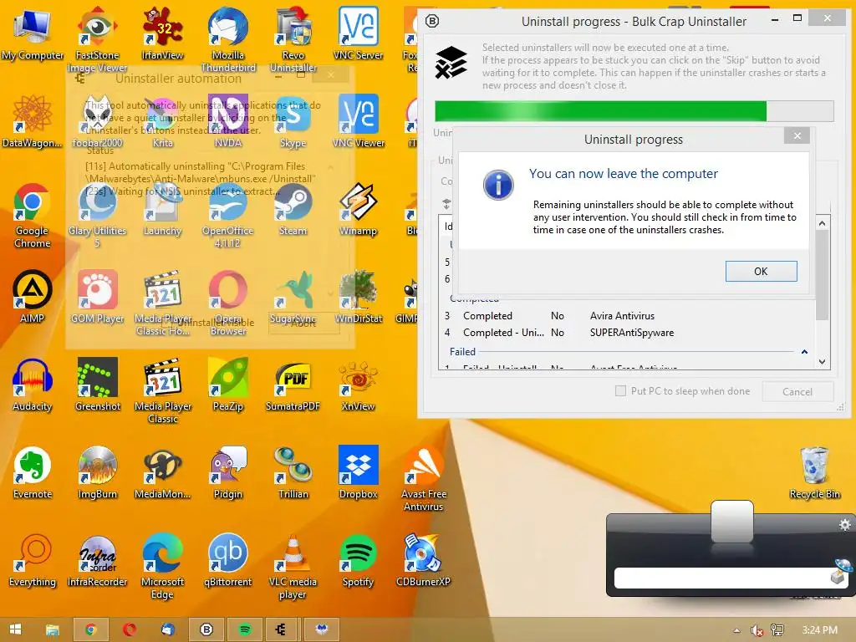This screenshot has width=856, height=642.
Task: Select the SUPERAntiSpyware row
Action: (625, 333)
